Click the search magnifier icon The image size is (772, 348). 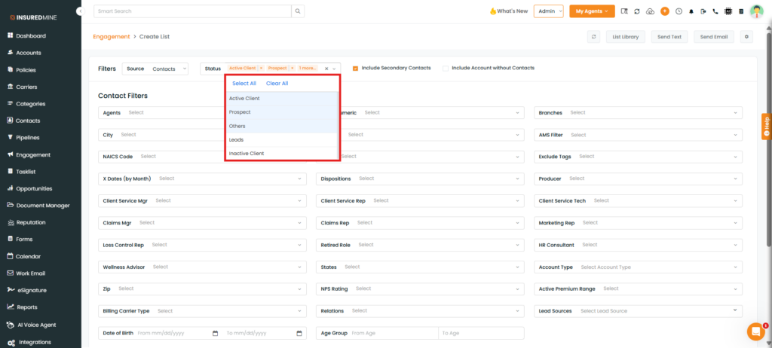click(299, 11)
